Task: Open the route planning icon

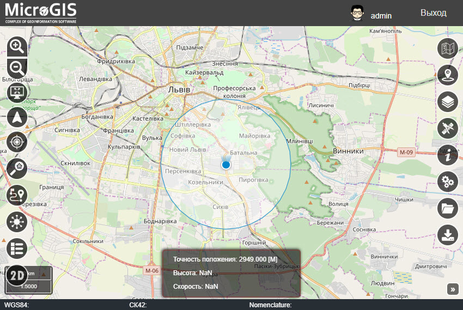Action: point(17,195)
